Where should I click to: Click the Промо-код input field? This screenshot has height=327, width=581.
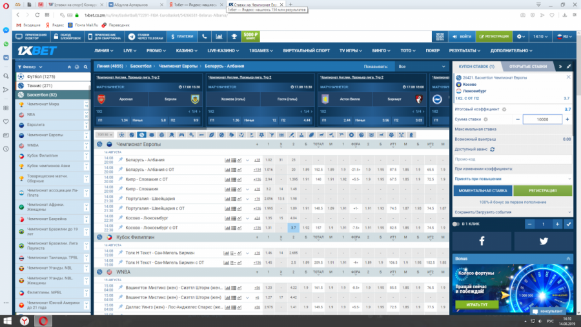coord(511,159)
